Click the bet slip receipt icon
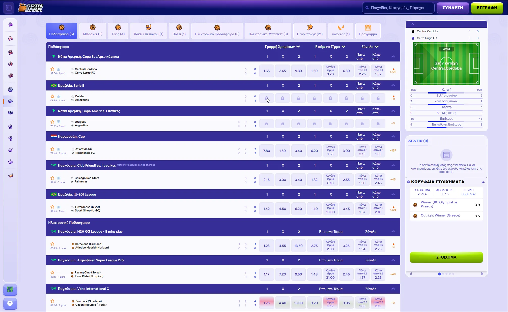 pos(446,155)
